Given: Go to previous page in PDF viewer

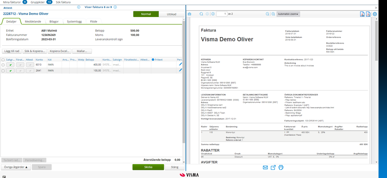Looking at the screenshot, I should coord(207,14).
